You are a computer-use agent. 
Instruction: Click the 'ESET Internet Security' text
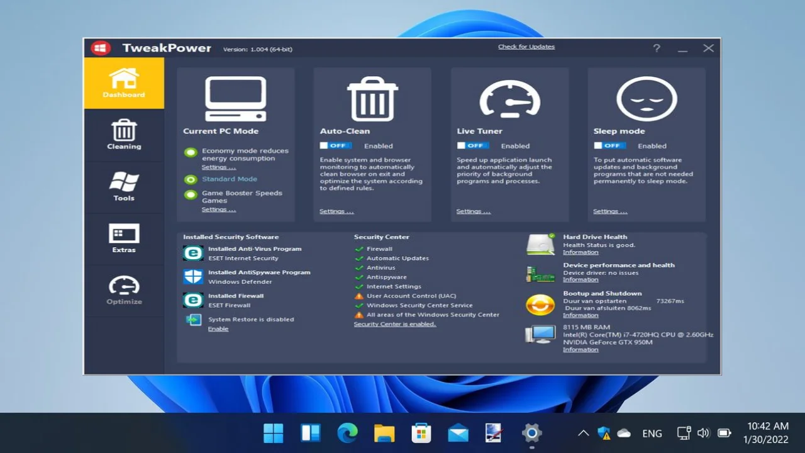[243, 259]
